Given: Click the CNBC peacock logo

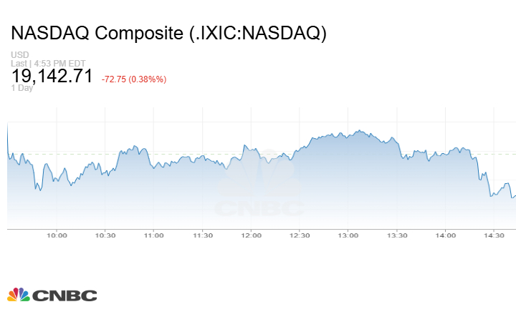Looking at the screenshot, I should click(19, 295).
